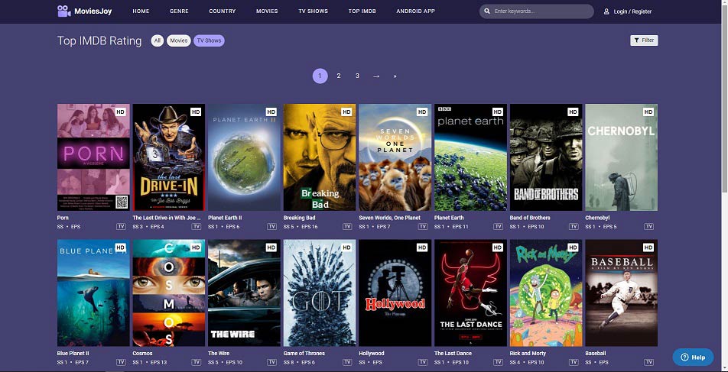Image resolution: width=728 pixels, height=372 pixels.
Task: Go to next page using arrow icon
Action: pyautogui.click(x=375, y=76)
